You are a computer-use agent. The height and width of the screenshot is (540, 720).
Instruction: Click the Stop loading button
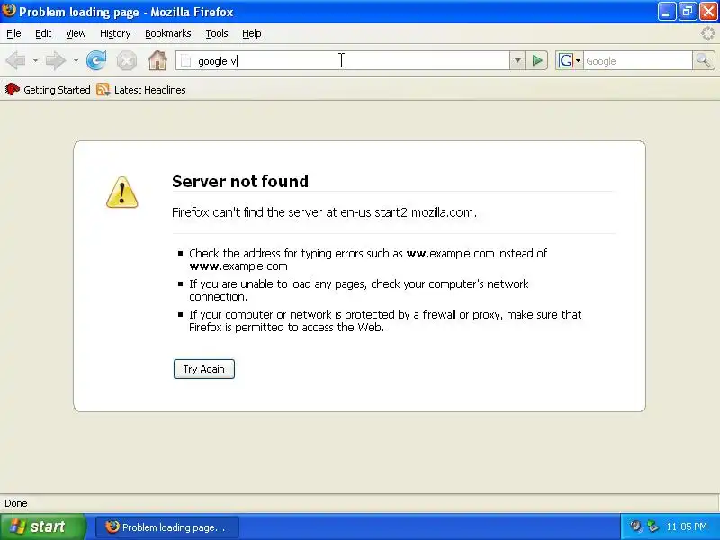(126, 60)
